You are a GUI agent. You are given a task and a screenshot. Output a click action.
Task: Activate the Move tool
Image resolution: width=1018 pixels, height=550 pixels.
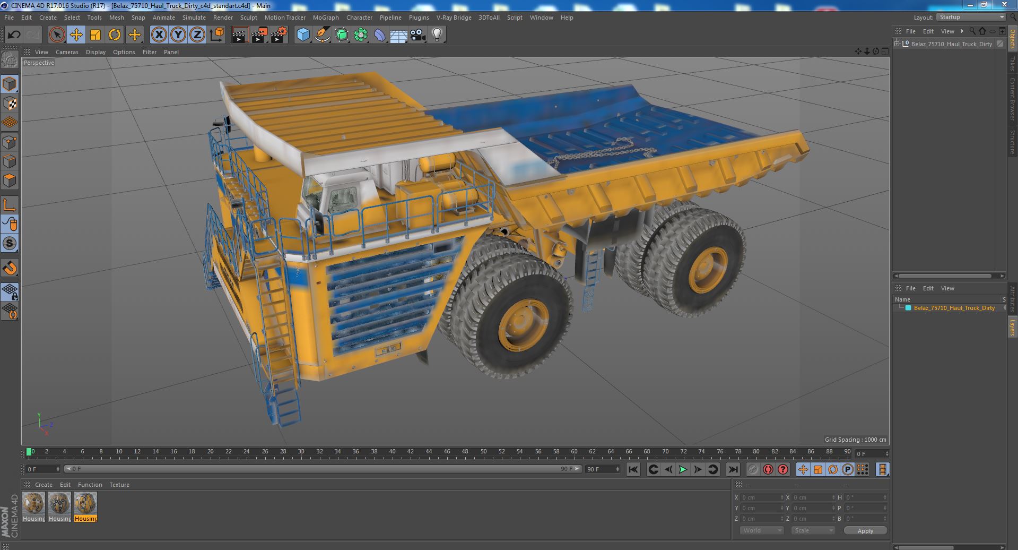click(76, 35)
